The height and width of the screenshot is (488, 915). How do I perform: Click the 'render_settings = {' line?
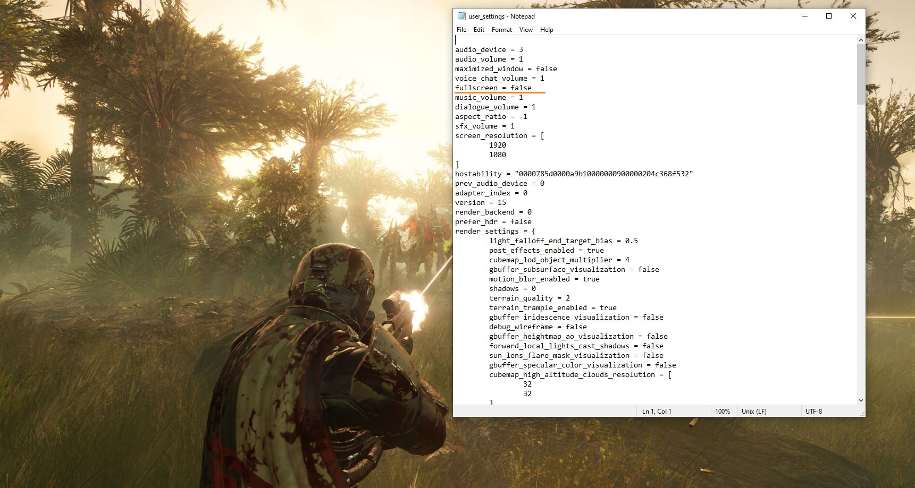coord(496,231)
